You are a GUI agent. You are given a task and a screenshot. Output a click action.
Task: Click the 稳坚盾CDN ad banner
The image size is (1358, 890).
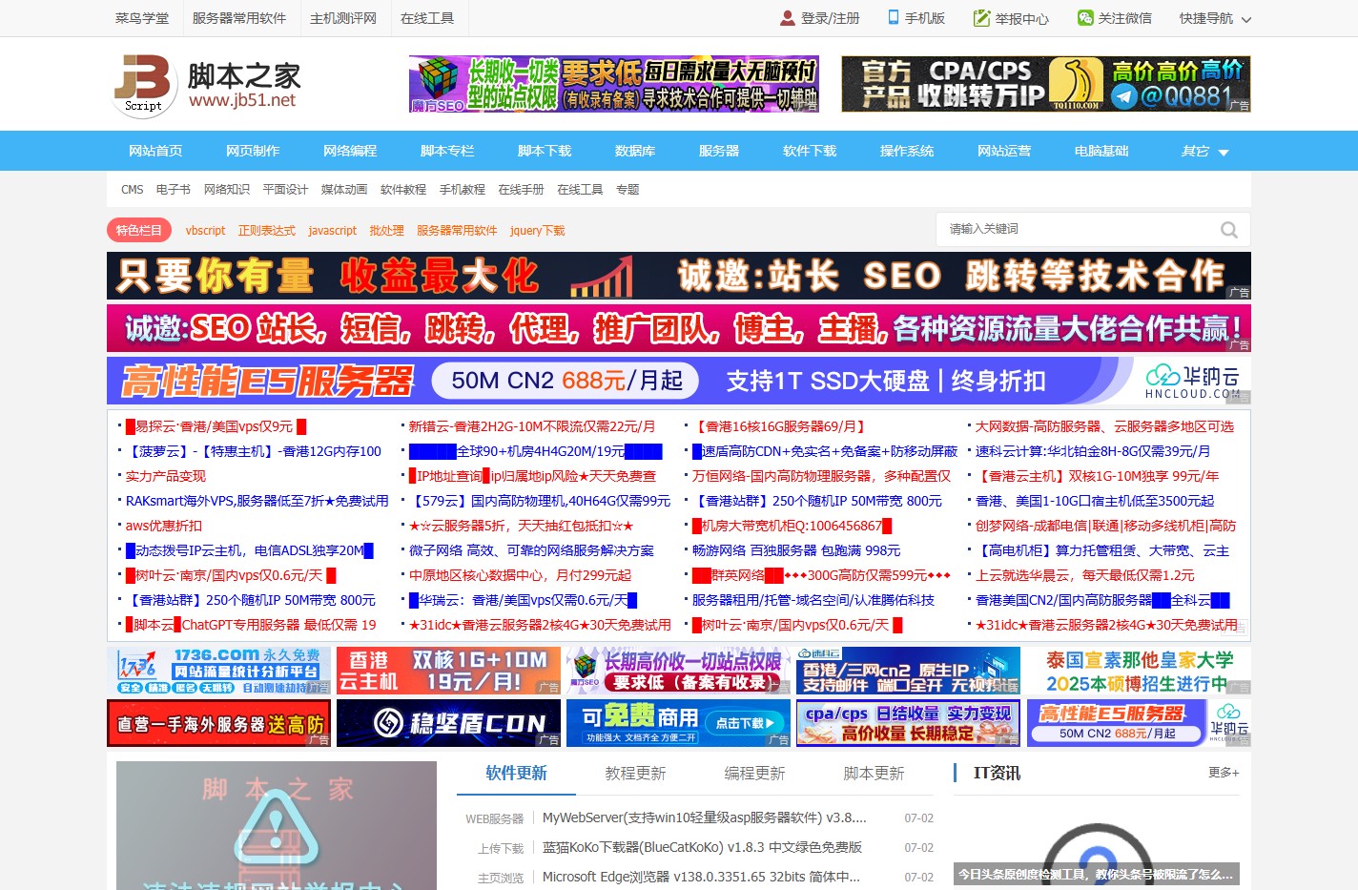tap(449, 723)
